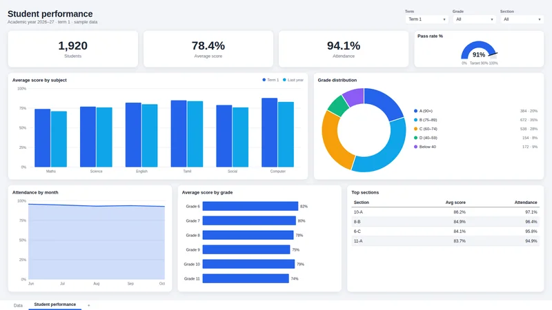This screenshot has width=552, height=310.
Task: Select the C (60–74) legend entry
Action: pyautogui.click(x=426, y=129)
